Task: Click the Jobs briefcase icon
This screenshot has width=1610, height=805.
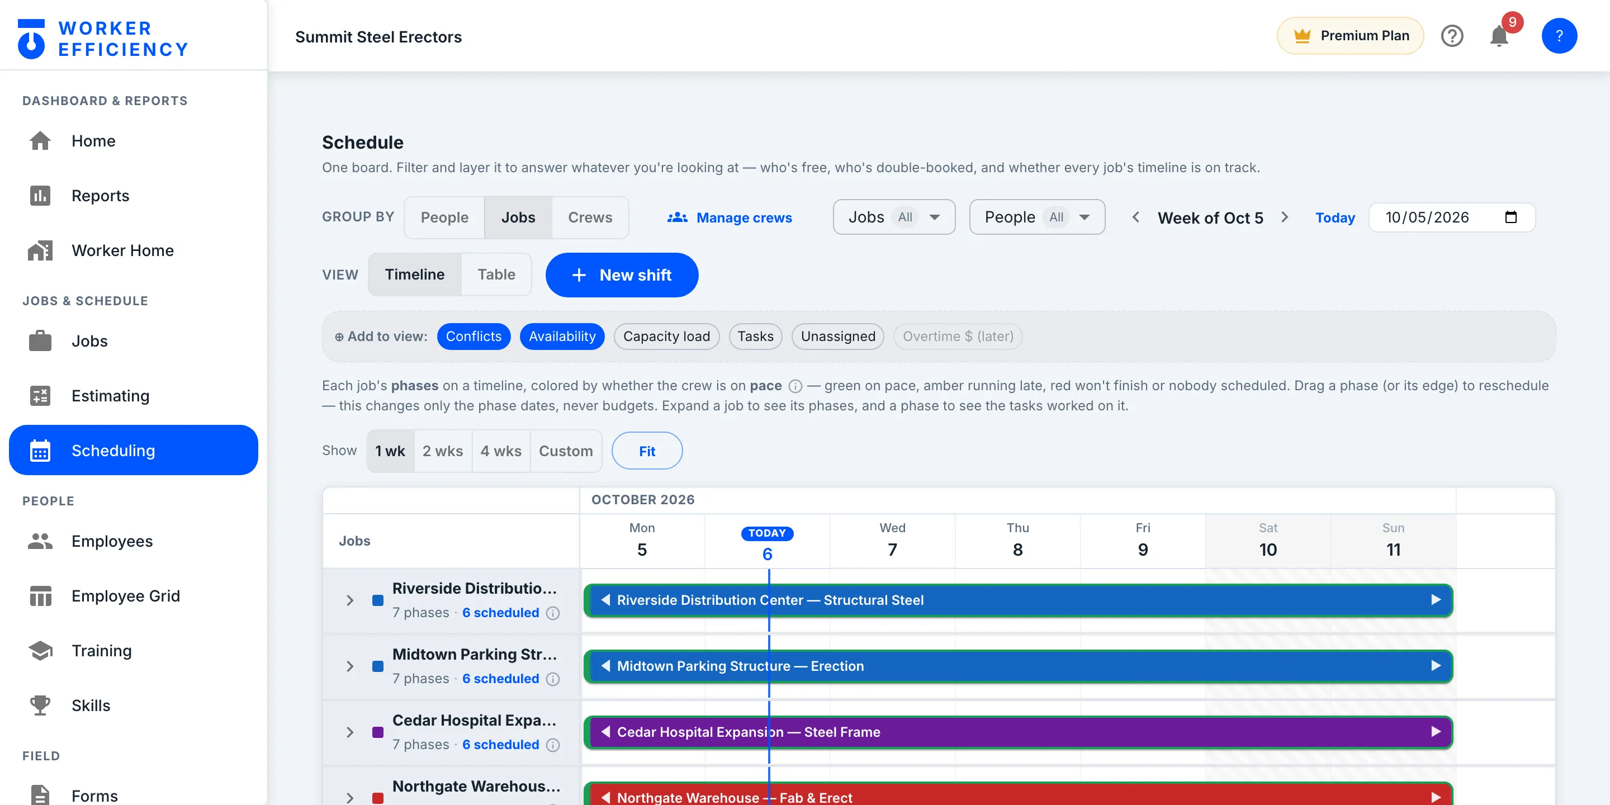Action: point(40,341)
